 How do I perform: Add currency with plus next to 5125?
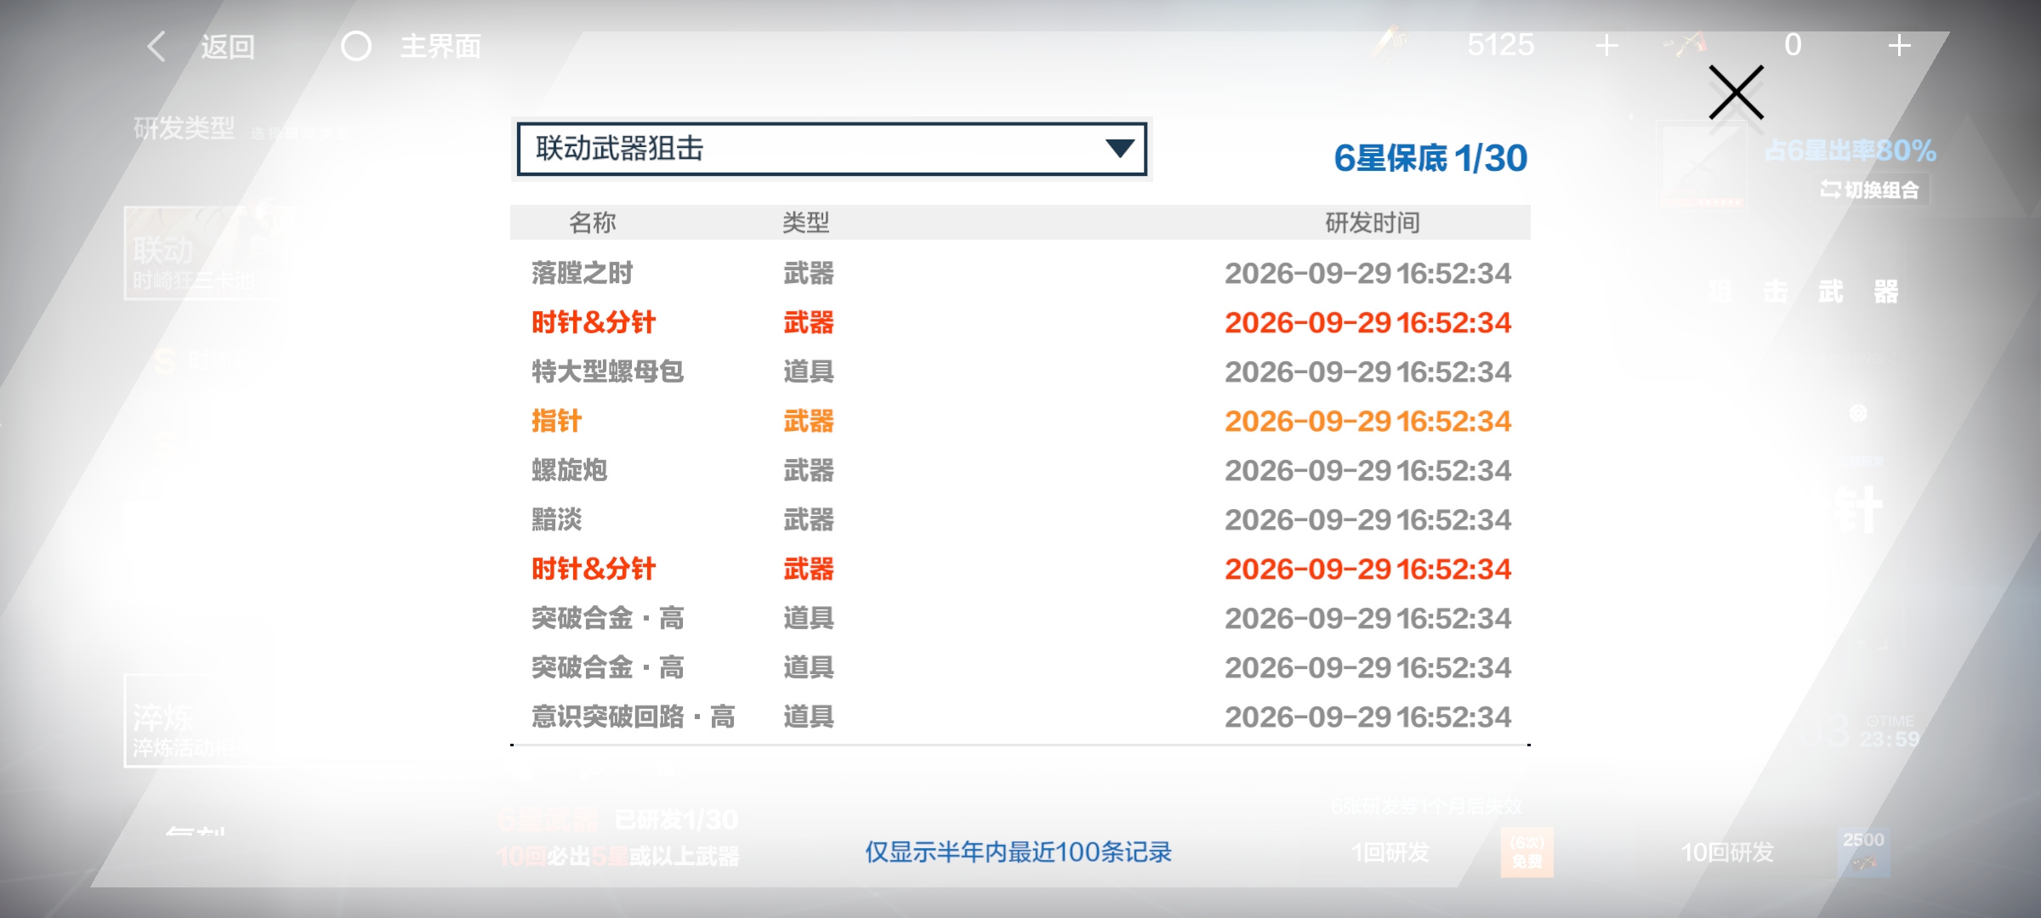pyautogui.click(x=1606, y=45)
